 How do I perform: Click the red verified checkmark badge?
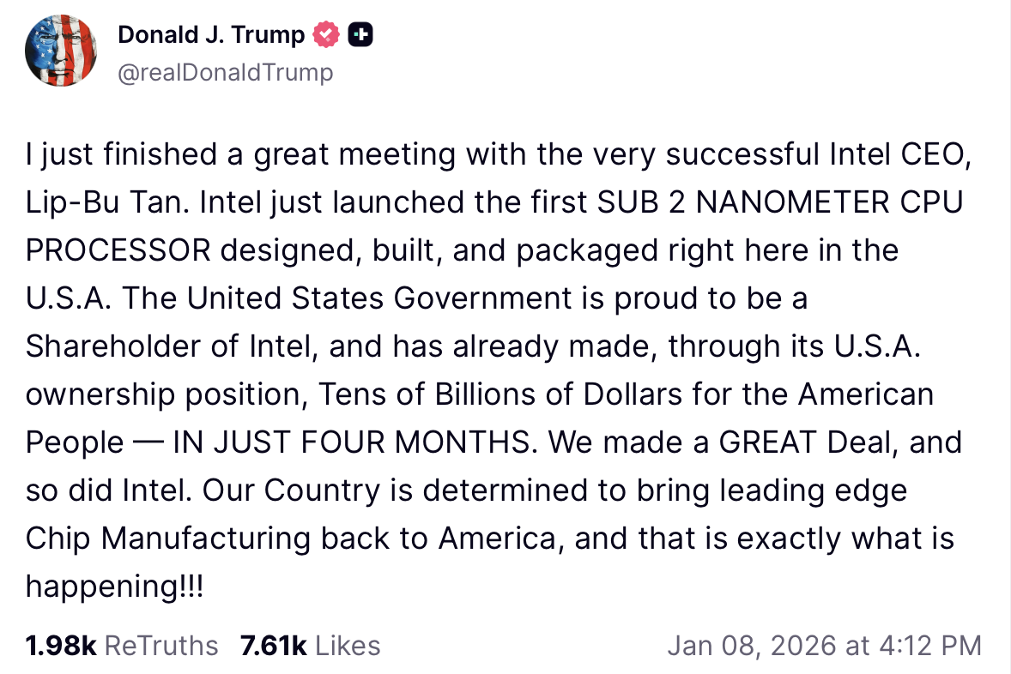point(326,35)
